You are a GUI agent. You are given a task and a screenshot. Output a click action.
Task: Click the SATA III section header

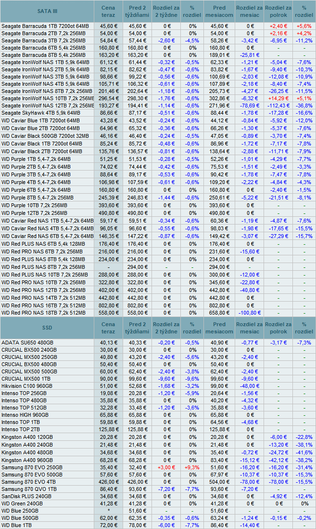point(47,11)
